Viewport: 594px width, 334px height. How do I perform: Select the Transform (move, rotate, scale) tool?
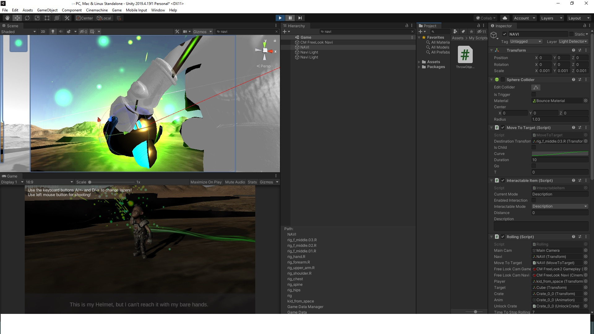57,18
